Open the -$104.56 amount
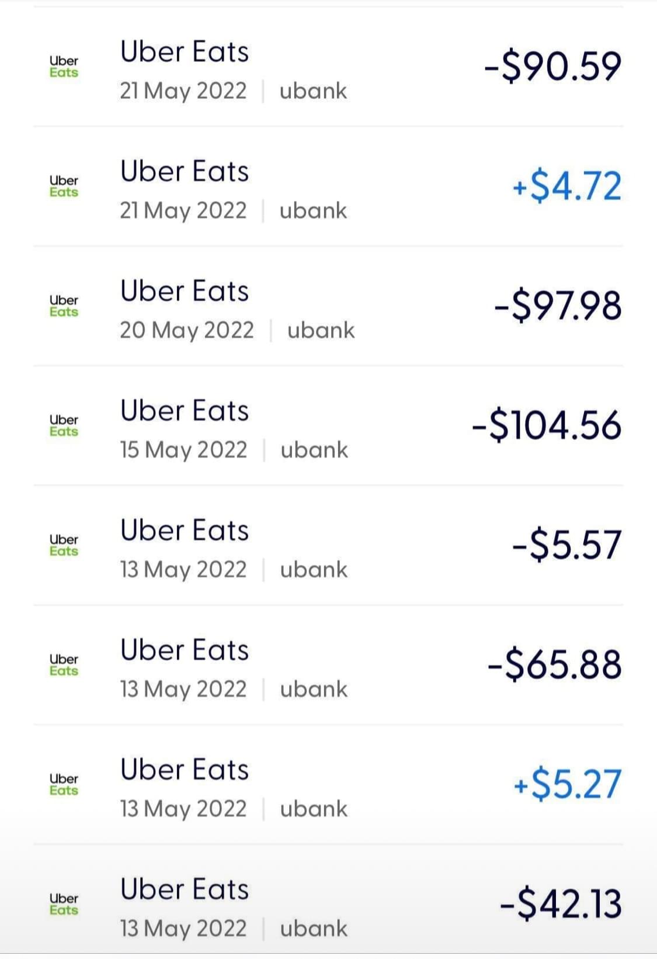The height and width of the screenshot is (959, 657). [x=547, y=425]
